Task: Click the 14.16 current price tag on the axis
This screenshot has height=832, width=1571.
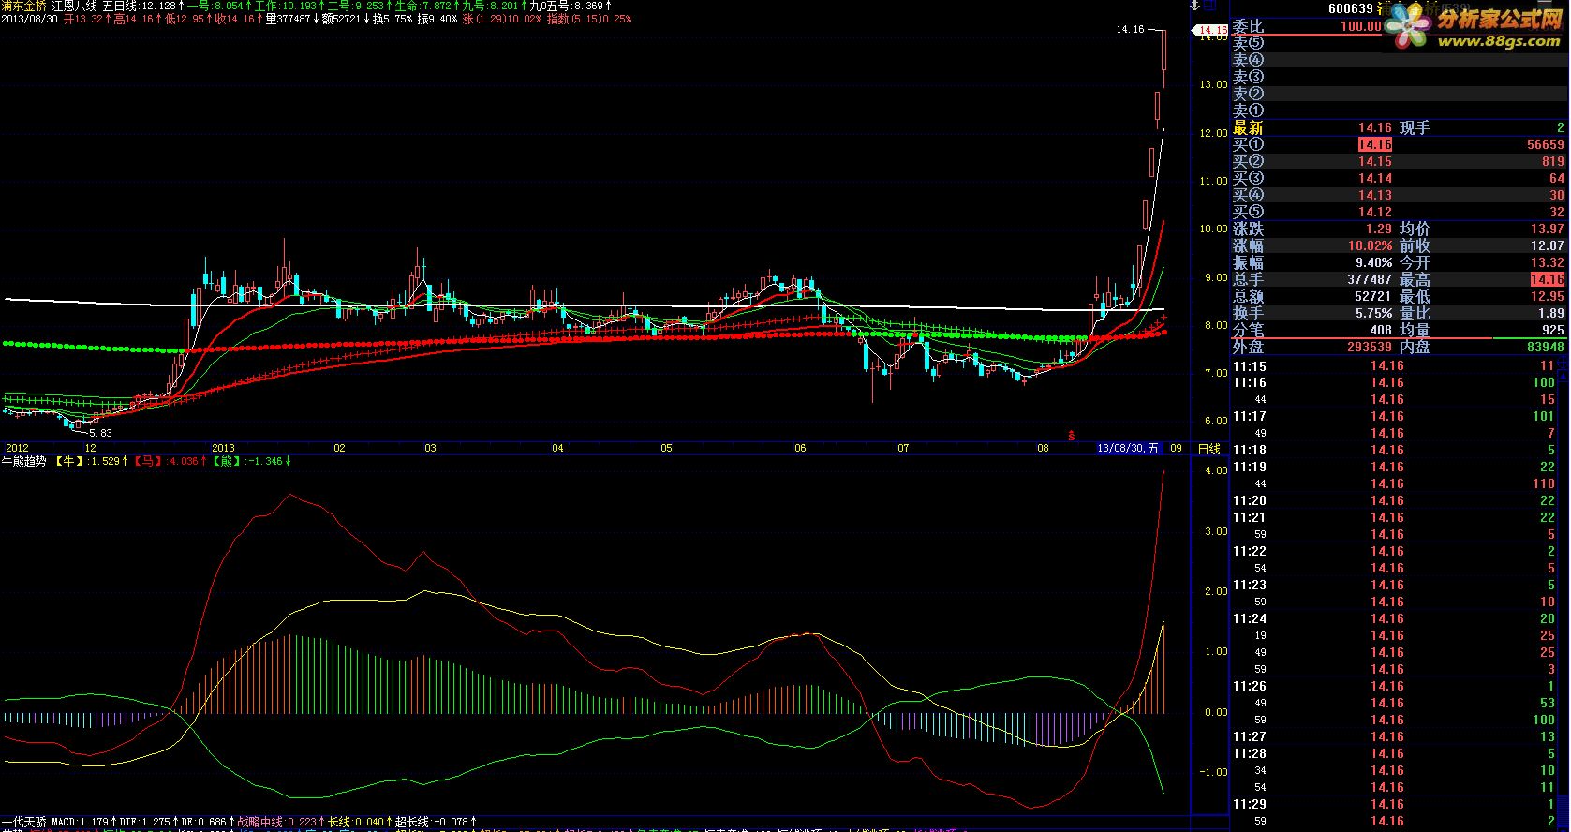Action: 1209,31
